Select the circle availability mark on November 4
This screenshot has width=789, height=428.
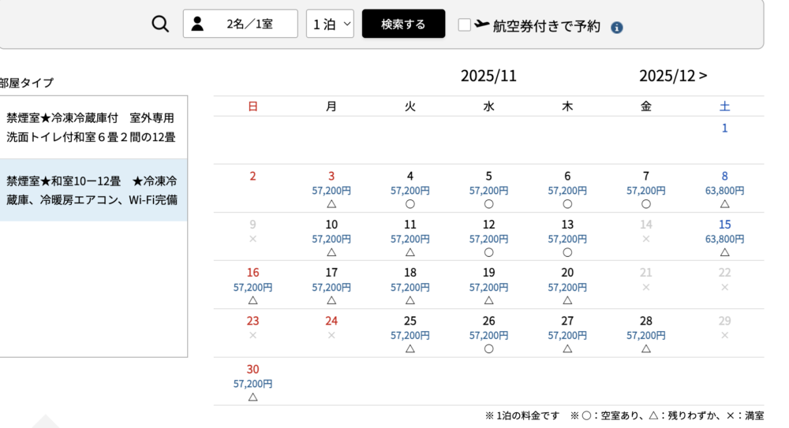[x=409, y=204]
